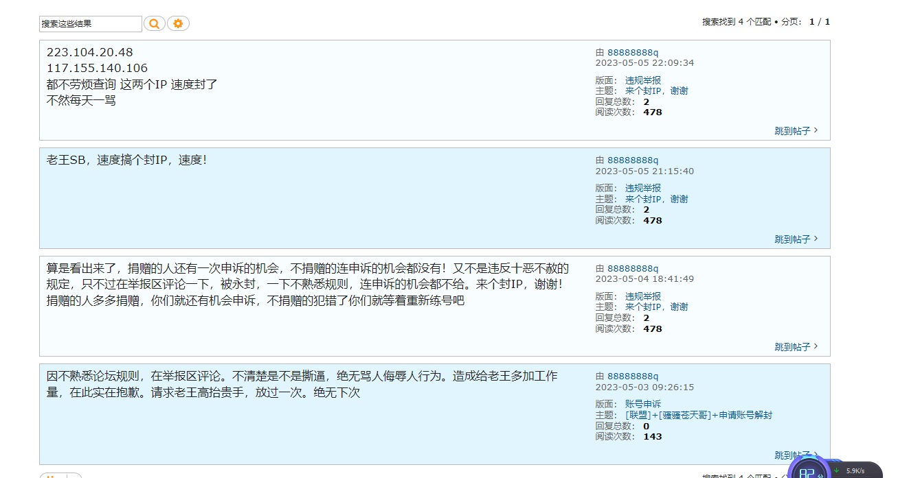
Task: Jump to post from the third result
Action: point(796,347)
